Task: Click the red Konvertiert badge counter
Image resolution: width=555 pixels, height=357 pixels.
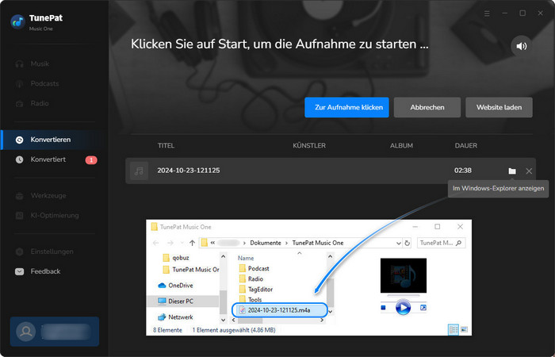Action: [91, 160]
